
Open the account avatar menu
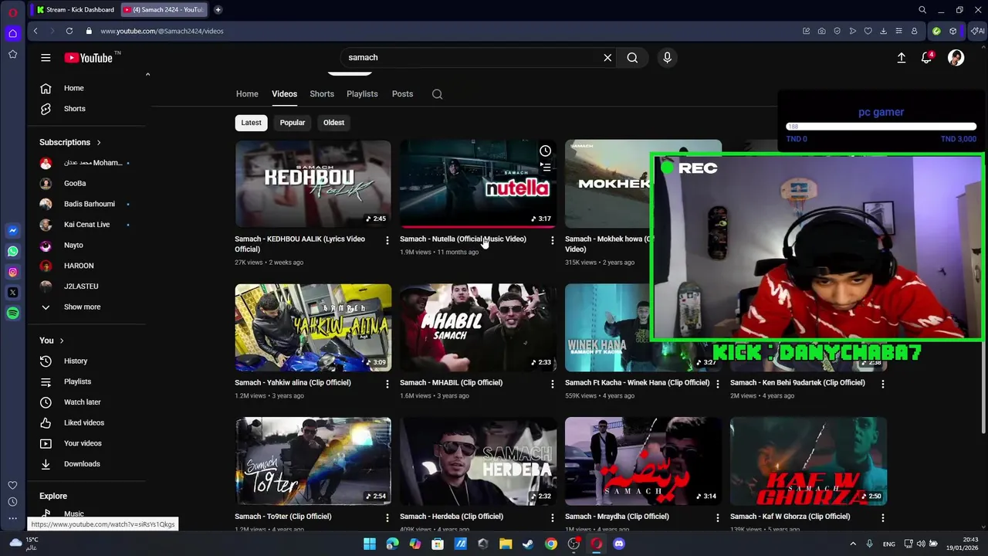click(956, 58)
